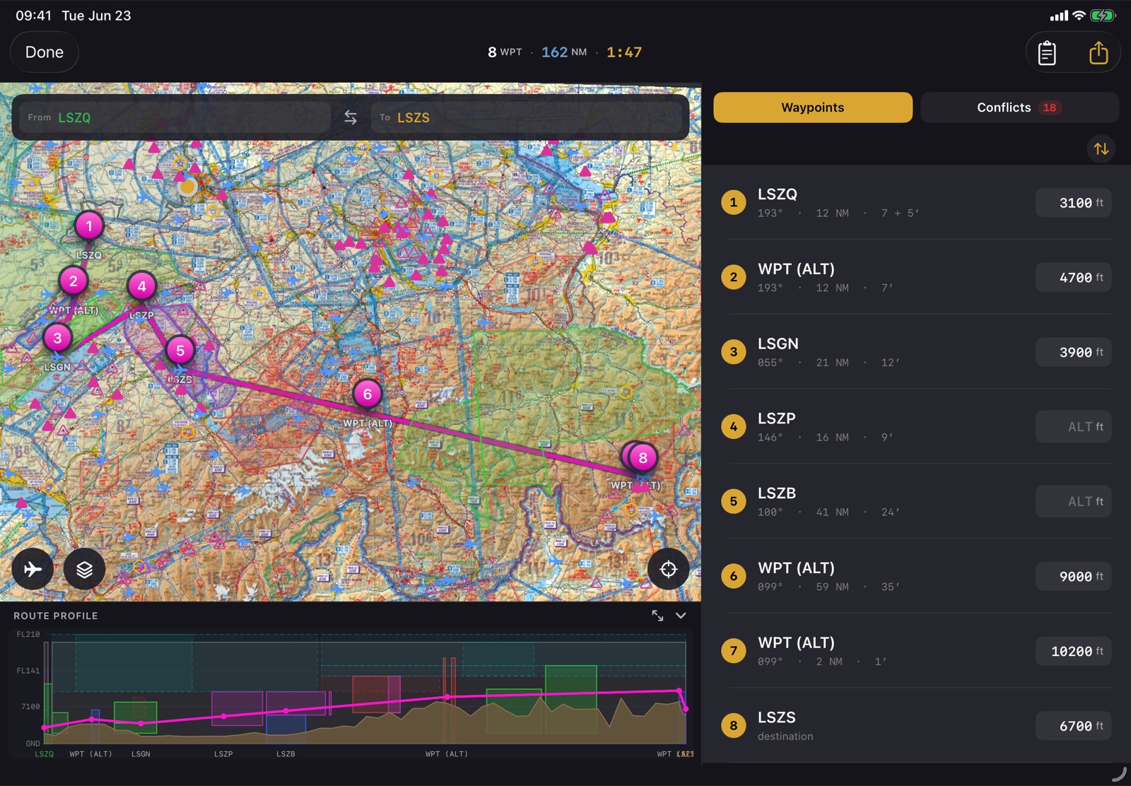Set LSZP altitude ALT field
Image resolution: width=1131 pixels, height=786 pixels.
point(1074,427)
